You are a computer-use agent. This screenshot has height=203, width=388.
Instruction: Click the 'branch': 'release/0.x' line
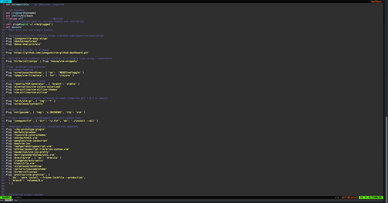click(x=26, y=181)
